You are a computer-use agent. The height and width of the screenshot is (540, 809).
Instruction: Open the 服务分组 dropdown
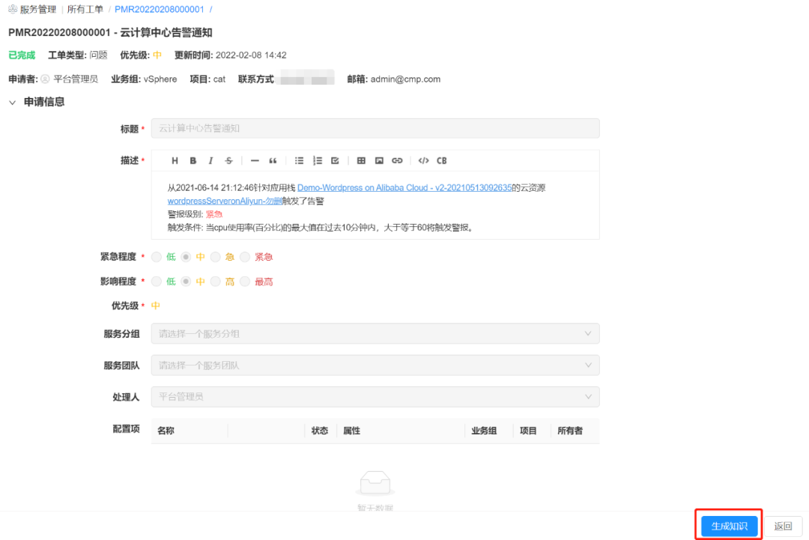click(x=375, y=333)
